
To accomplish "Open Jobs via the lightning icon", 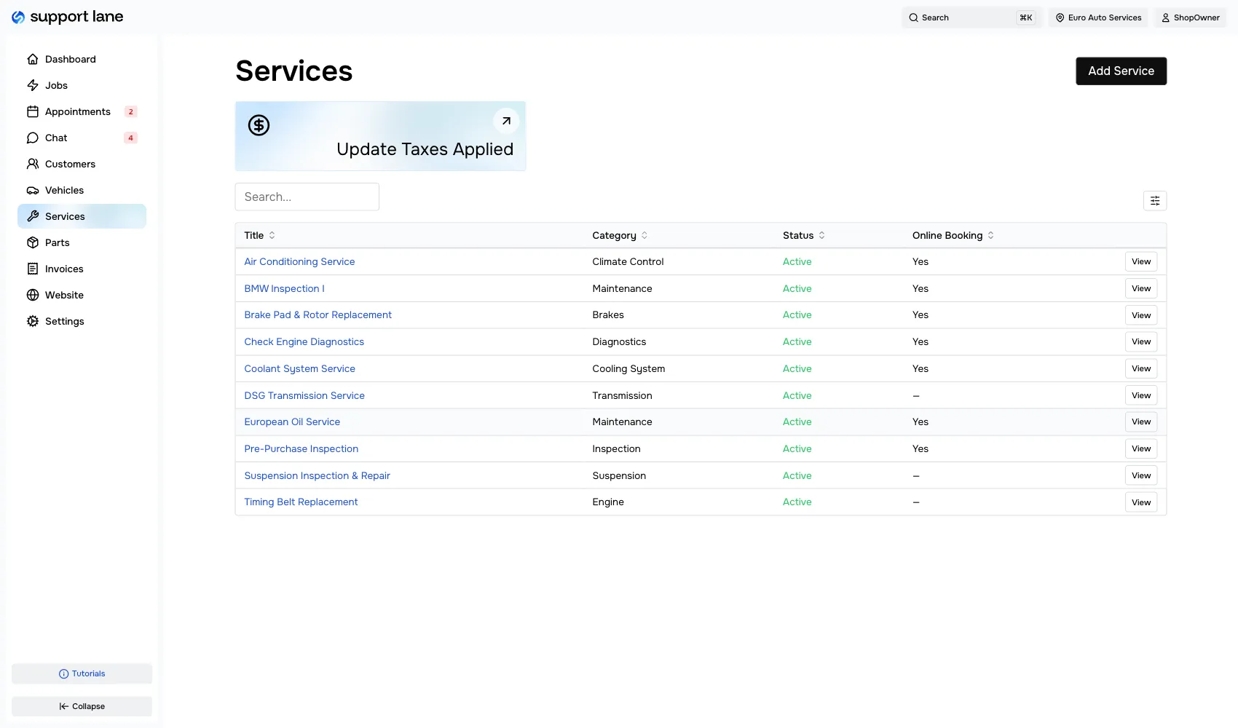I will click(x=33, y=85).
